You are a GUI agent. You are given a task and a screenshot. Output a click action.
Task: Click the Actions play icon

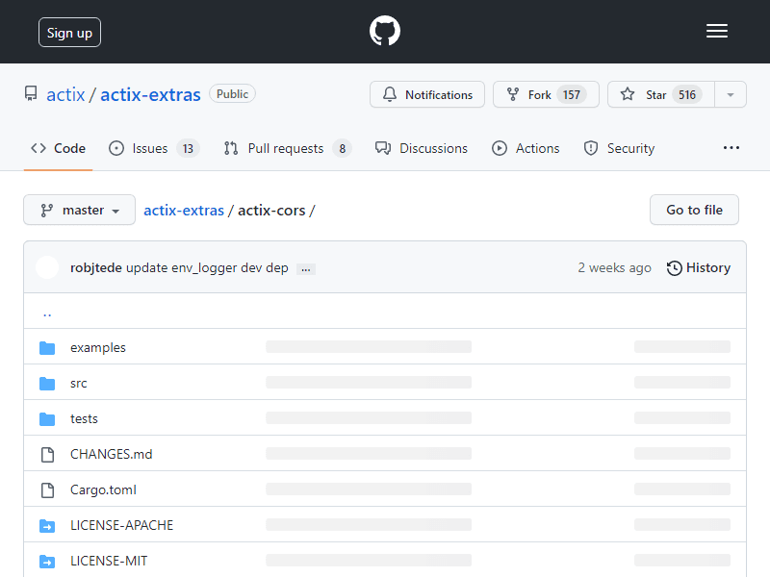(500, 148)
